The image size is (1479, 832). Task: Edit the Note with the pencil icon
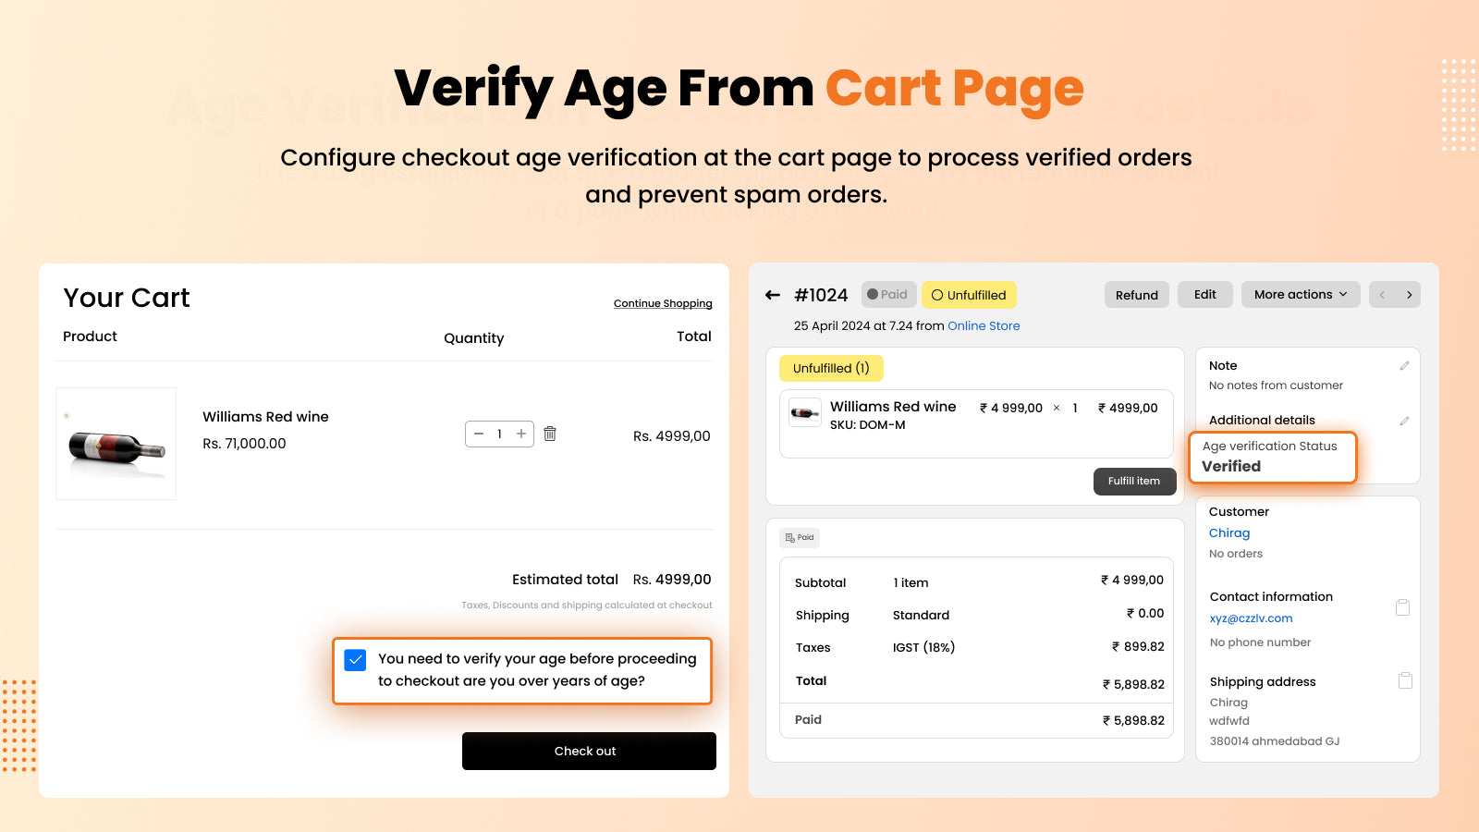[x=1404, y=365]
